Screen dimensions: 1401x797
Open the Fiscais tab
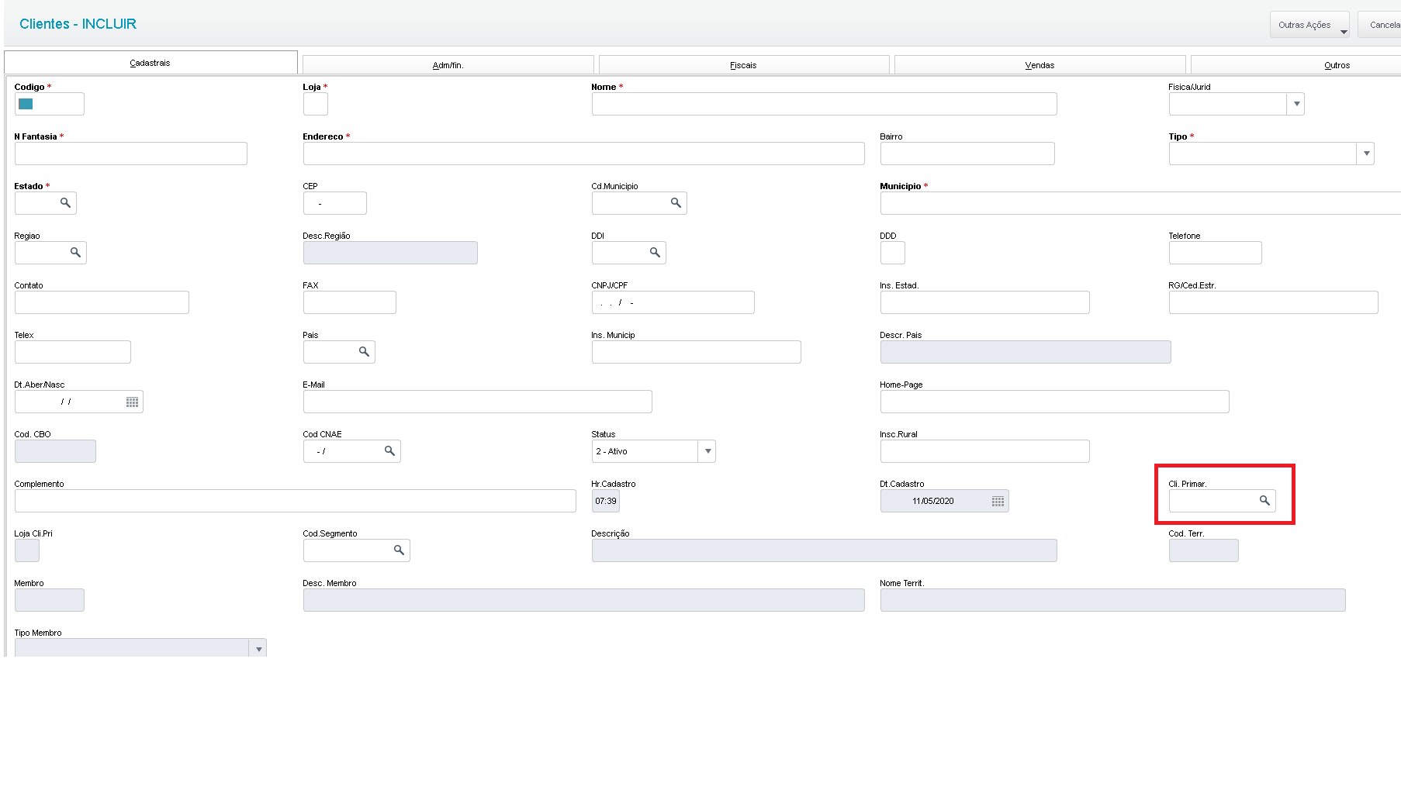click(x=744, y=65)
